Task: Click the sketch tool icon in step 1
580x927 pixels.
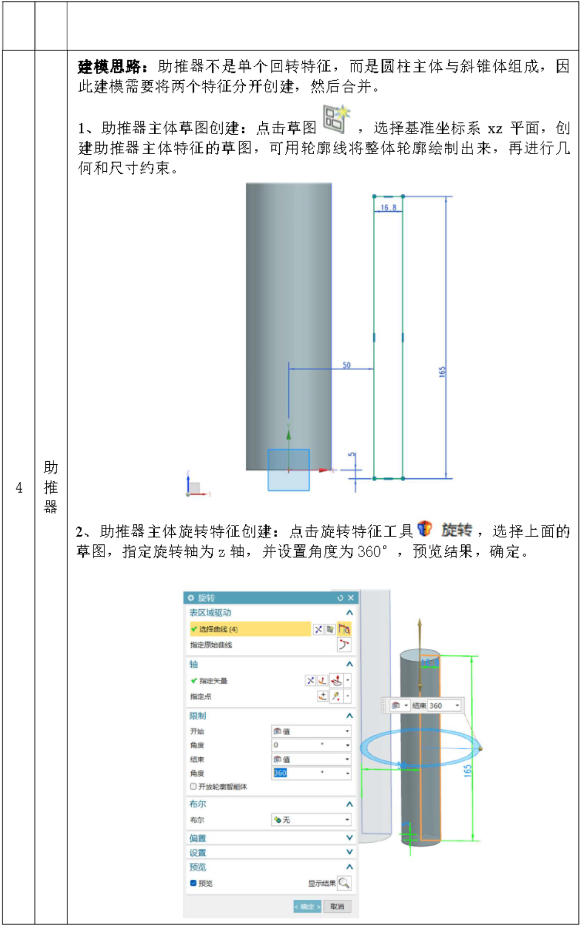Action: tap(336, 119)
